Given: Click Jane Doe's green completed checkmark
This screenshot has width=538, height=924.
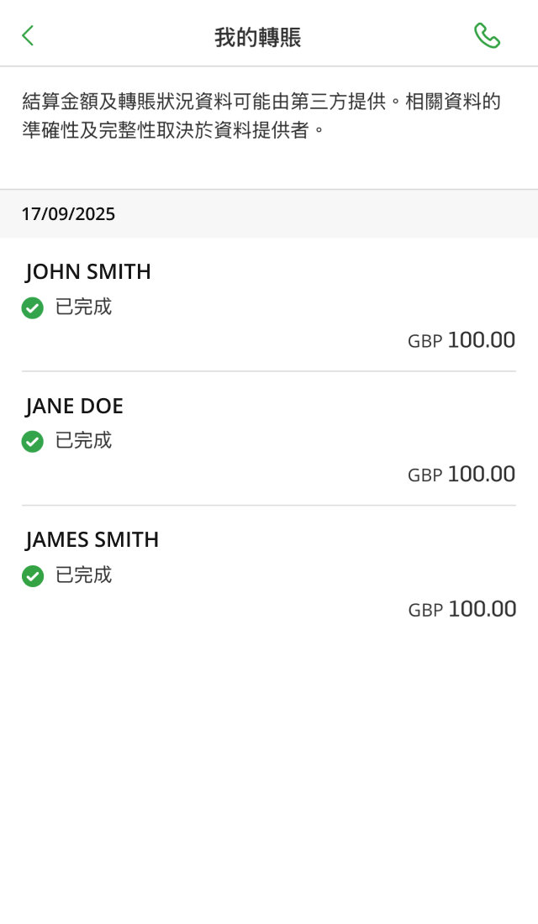Looking at the screenshot, I should tap(33, 442).
